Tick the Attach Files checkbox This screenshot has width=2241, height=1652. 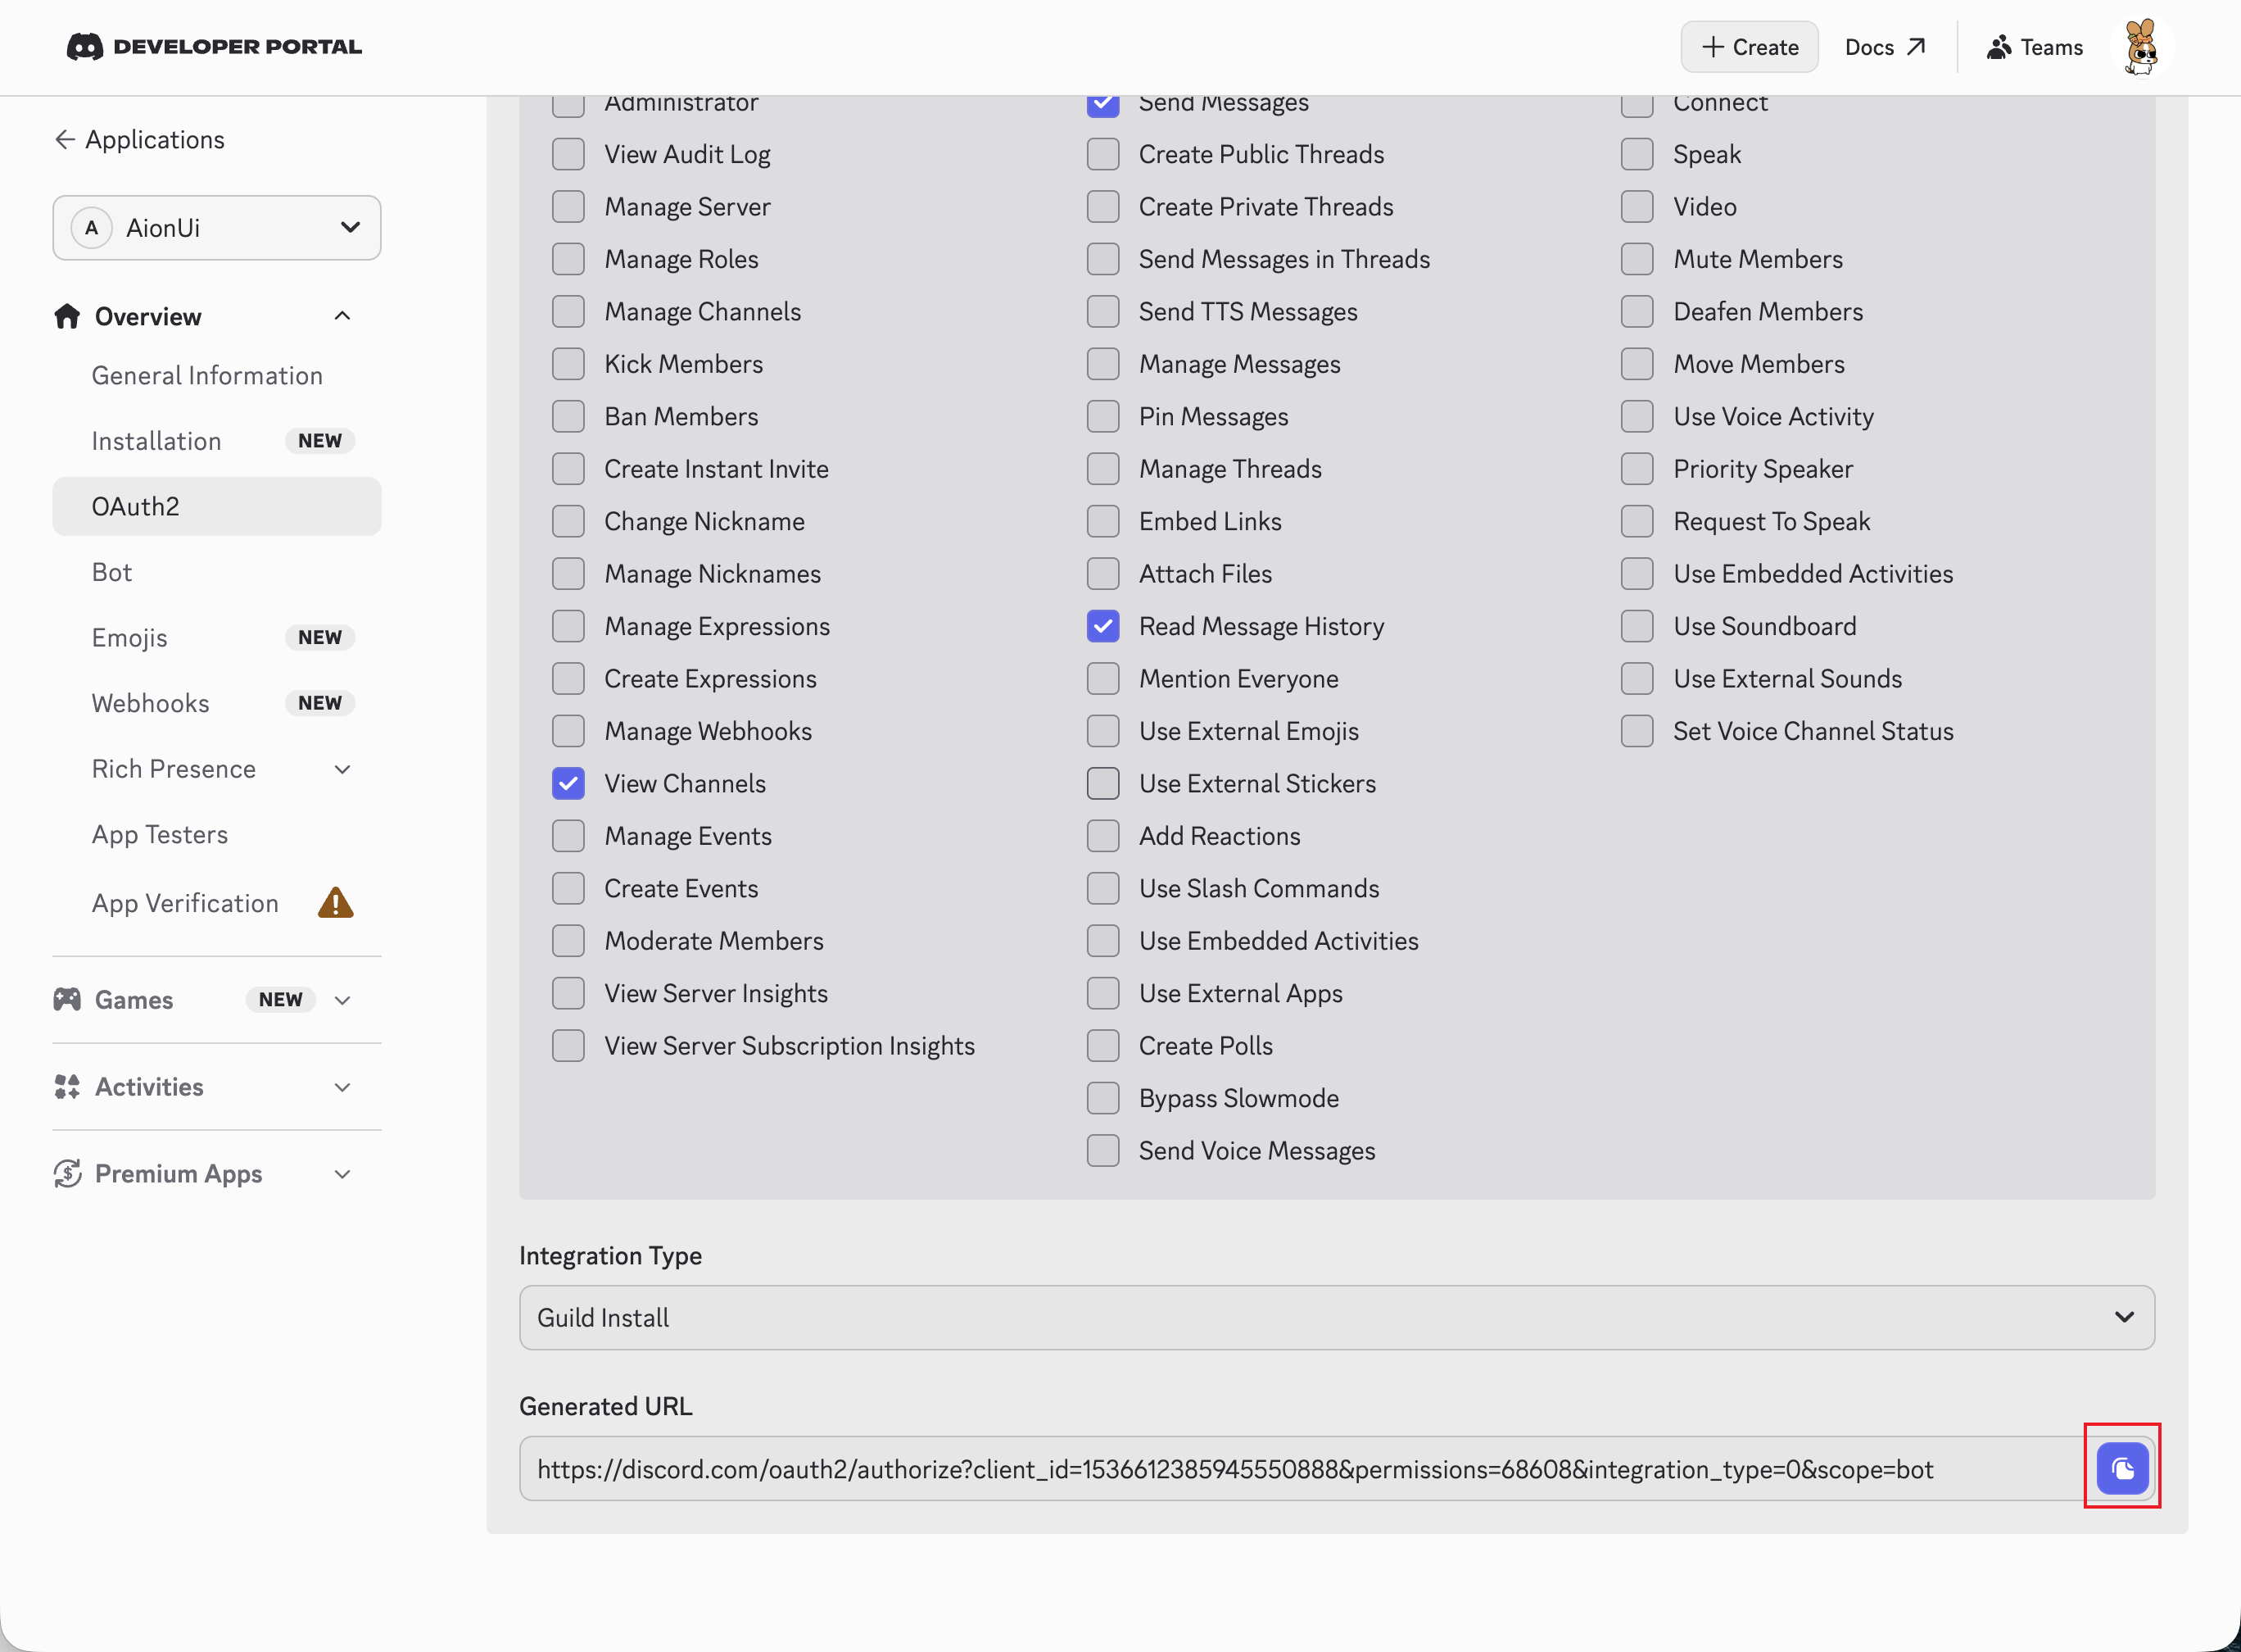click(1103, 574)
